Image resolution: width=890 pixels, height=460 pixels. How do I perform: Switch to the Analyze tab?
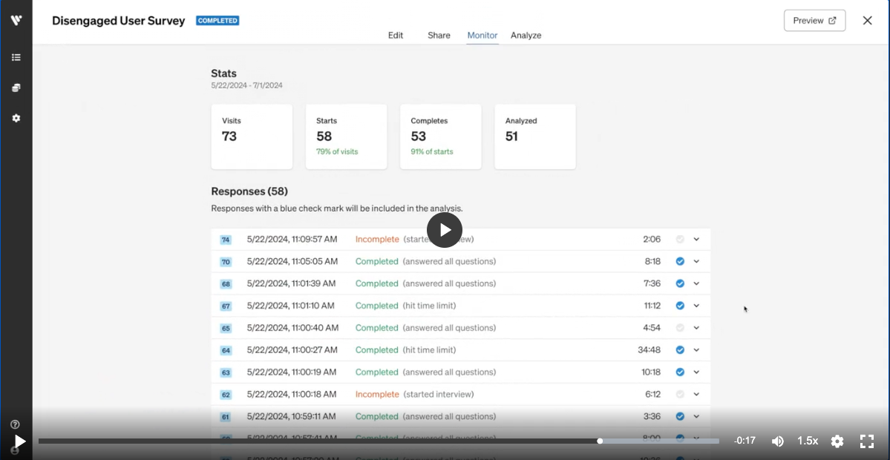tap(526, 36)
